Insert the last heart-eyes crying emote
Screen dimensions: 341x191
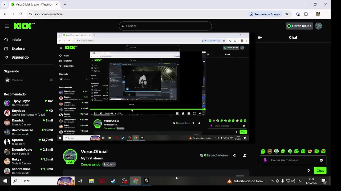click(x=323, y=151)
